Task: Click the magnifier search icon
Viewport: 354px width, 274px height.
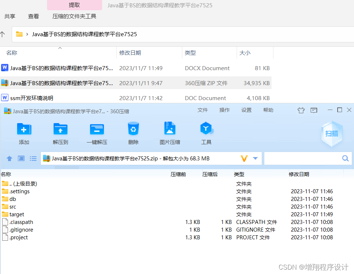Action: (345, 158)
